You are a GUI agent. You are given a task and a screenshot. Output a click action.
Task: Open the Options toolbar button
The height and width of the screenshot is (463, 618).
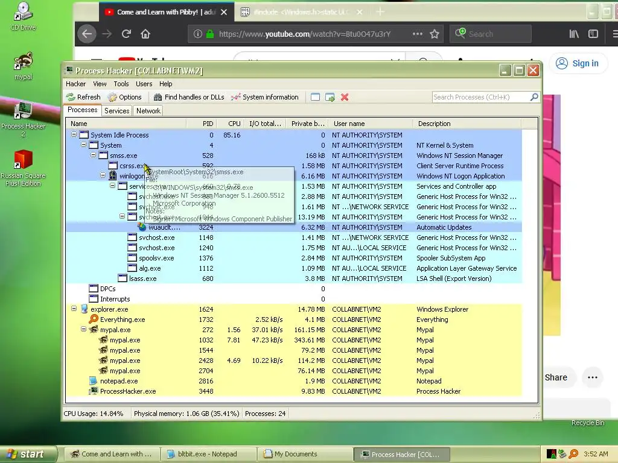124,97
